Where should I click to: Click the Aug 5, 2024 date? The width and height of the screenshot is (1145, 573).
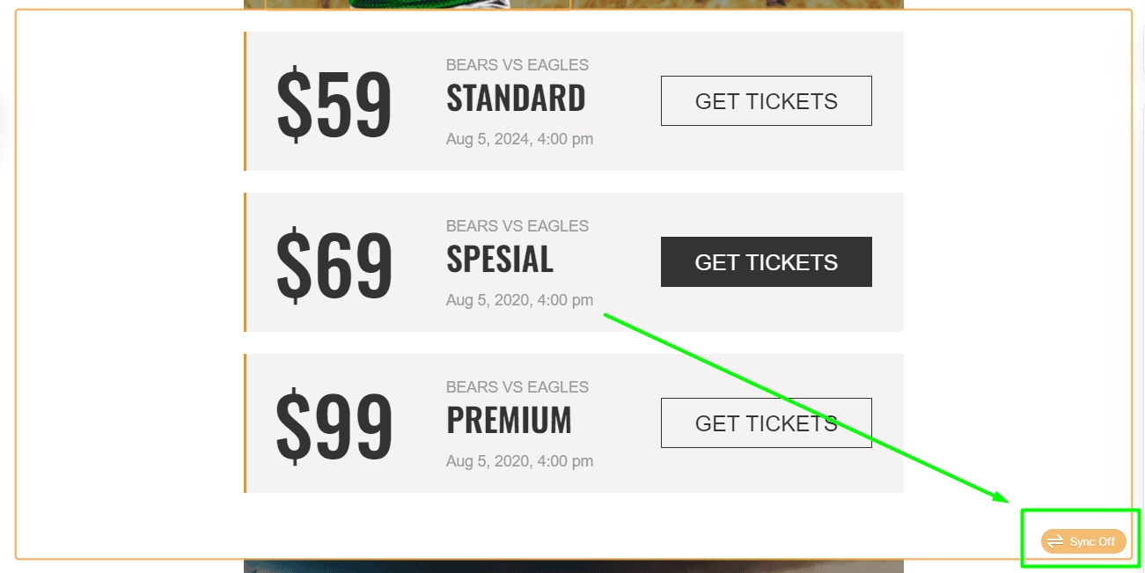pyautogui.click(x=519, y=139)
